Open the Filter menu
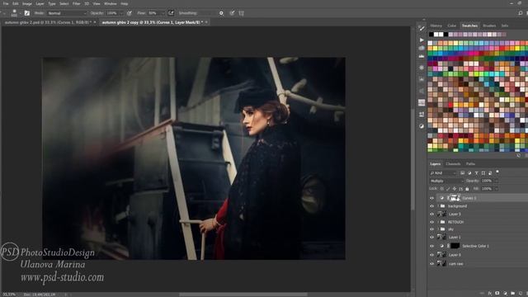The image size is (528, 297). pos(77,3)
